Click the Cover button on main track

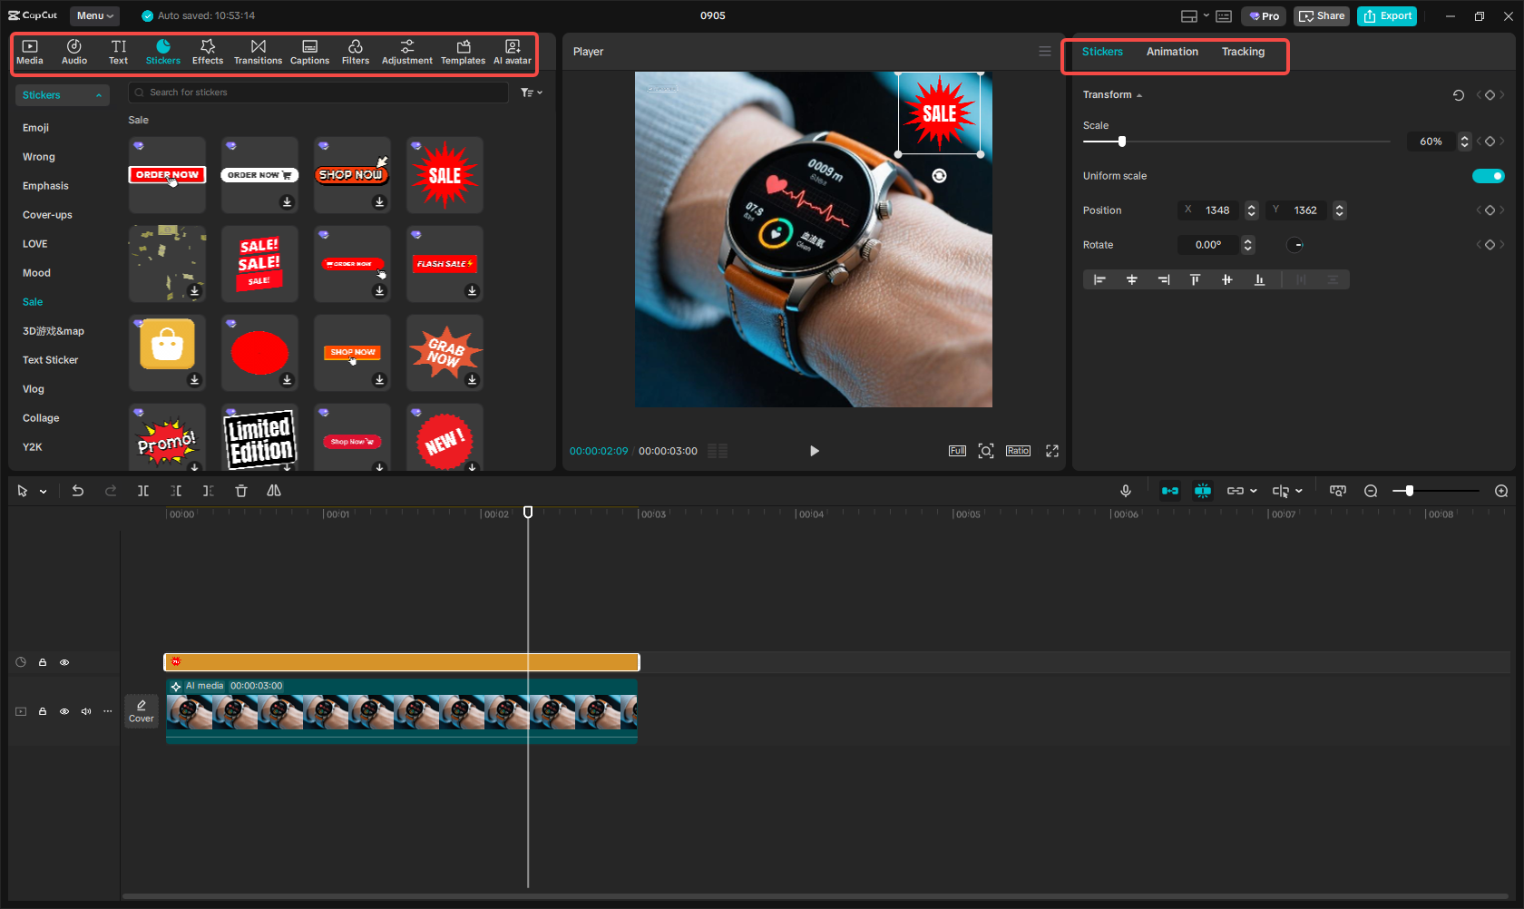coord(142,711)
